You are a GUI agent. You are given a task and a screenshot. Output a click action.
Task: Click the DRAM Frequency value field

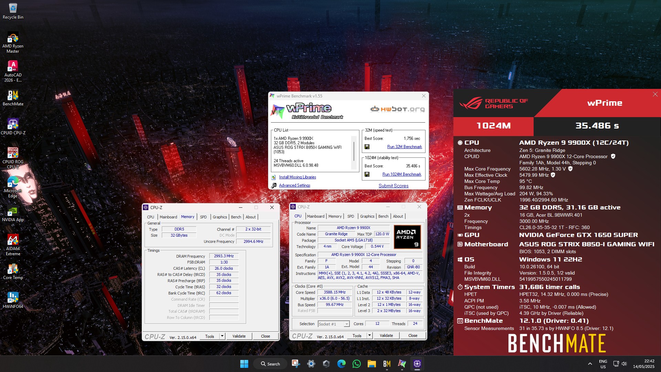tap(224, 256)
